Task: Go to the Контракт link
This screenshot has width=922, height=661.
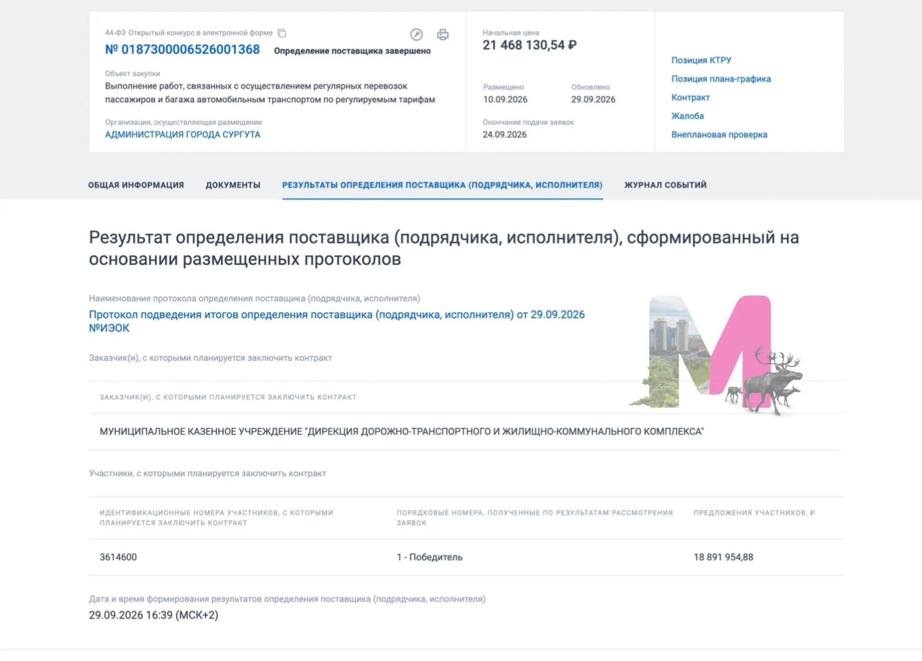Action: point(690,98)
